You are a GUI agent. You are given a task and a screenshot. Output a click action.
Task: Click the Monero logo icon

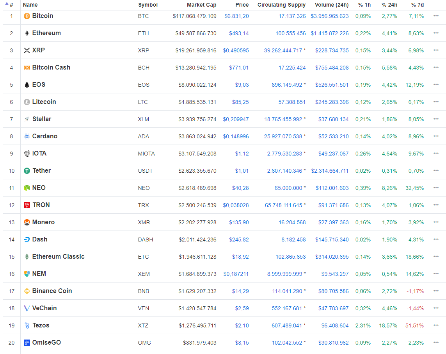27,222
